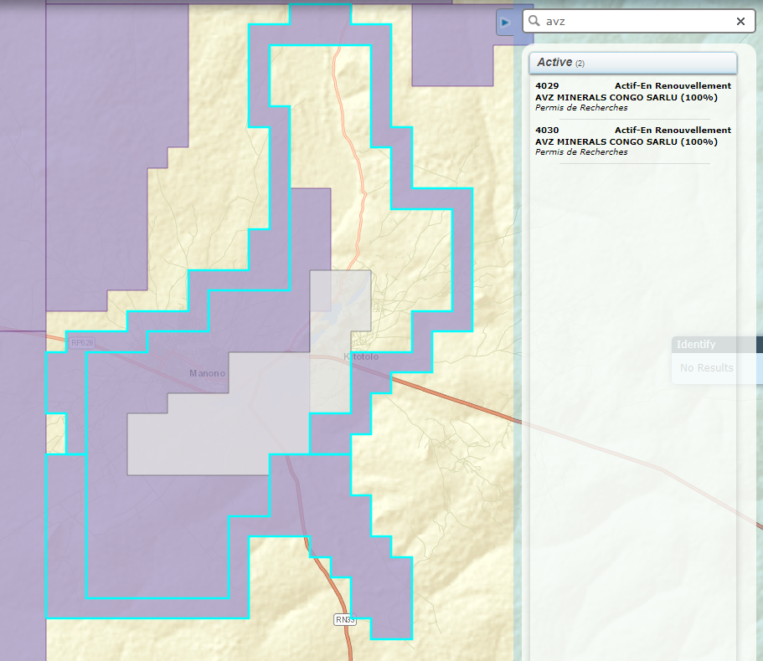Click the small grey square above Kitotolo
The height and width of the screenshot is (661, 763).
click(340, 300)
